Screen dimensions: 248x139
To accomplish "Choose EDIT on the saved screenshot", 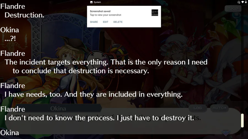I will pyautogui.click(x=106, y=22).
